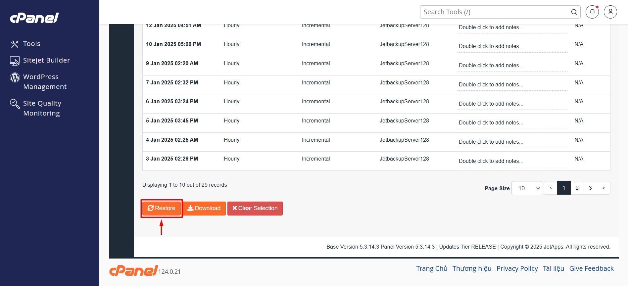Open the user account profile icon
This screenshot has width=628, height=286.
coord(610,12)
